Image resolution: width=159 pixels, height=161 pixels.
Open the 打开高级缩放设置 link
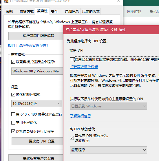pos(84,67)
